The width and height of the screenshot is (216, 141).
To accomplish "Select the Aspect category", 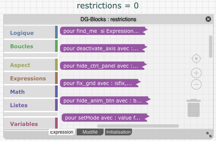I will [20, 65].
